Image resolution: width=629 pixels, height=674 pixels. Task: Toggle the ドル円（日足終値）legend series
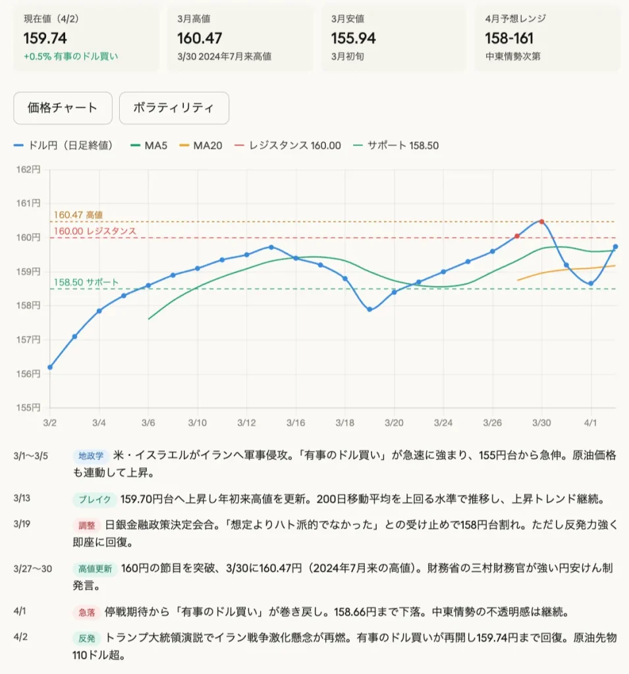pos(63,145)
